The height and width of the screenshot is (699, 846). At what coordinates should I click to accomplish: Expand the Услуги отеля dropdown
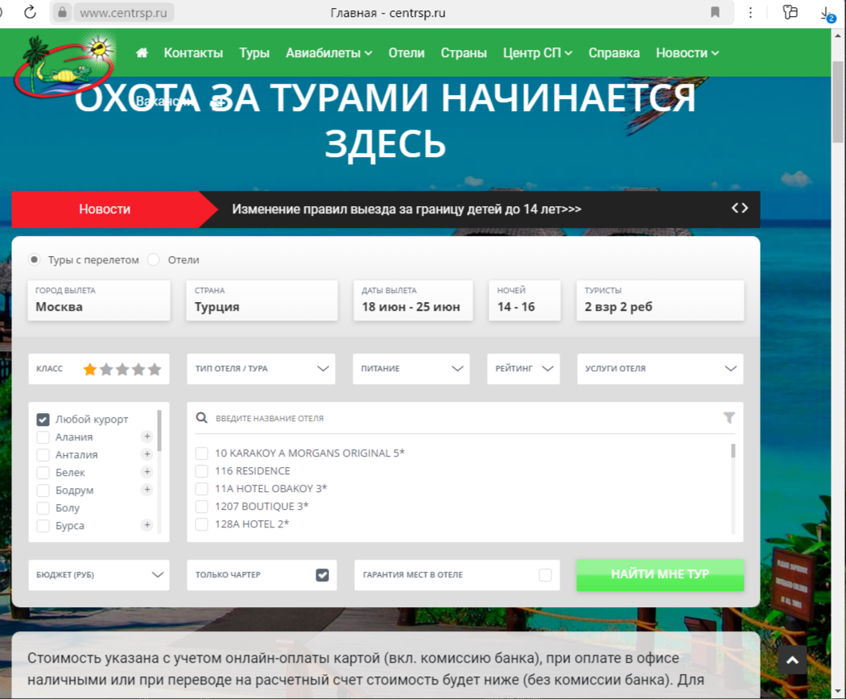(x=658, y=368)
